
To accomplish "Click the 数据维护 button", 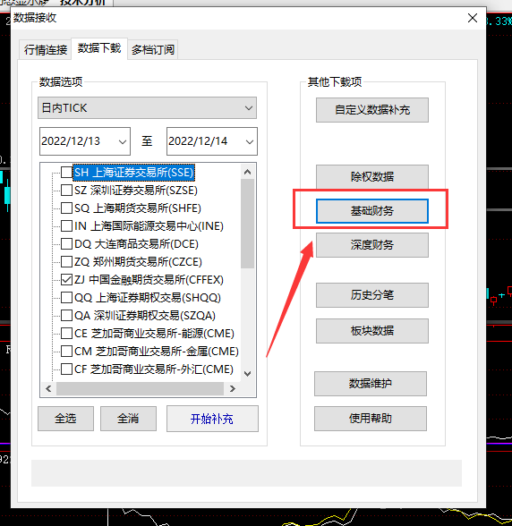I will pyautogui.click(x=371, y=384).
